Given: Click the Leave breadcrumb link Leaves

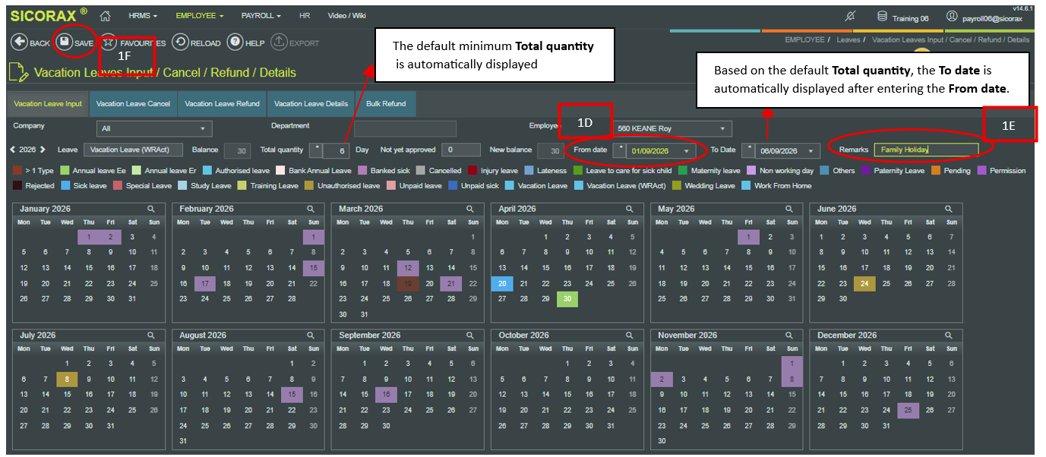Looking at the screenshot, I should (x=849, y=39).
